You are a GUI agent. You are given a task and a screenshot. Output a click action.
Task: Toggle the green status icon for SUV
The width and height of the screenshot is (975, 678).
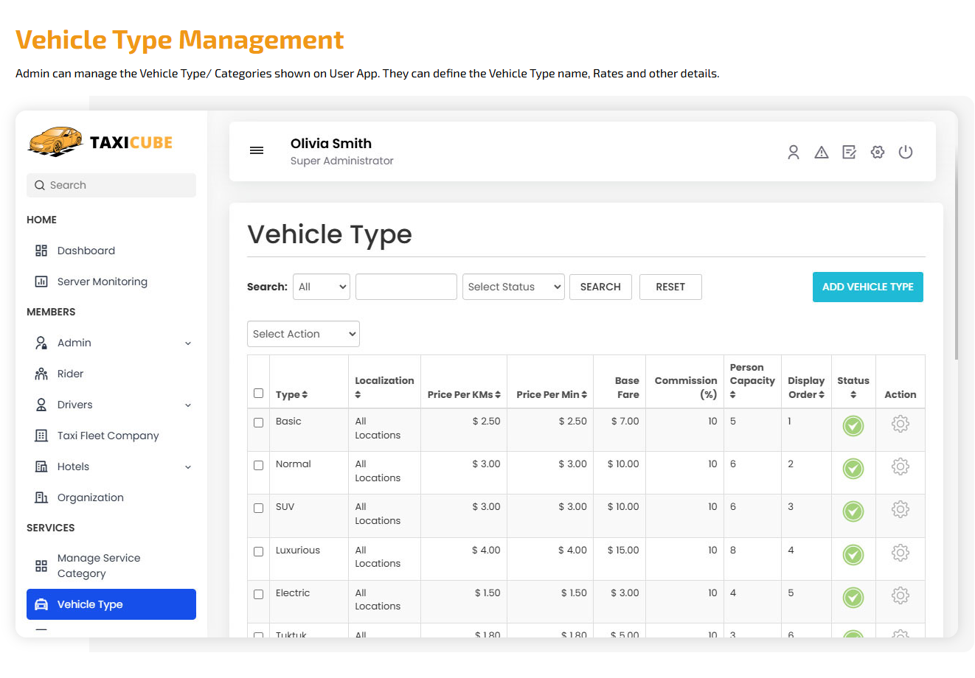(x=853, y=511)
